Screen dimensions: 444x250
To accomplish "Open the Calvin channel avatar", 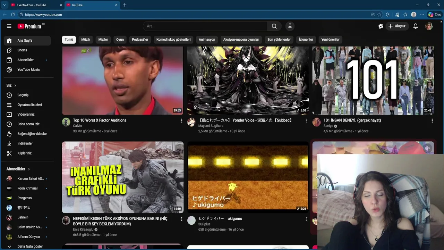I will [x=66, y=122].
